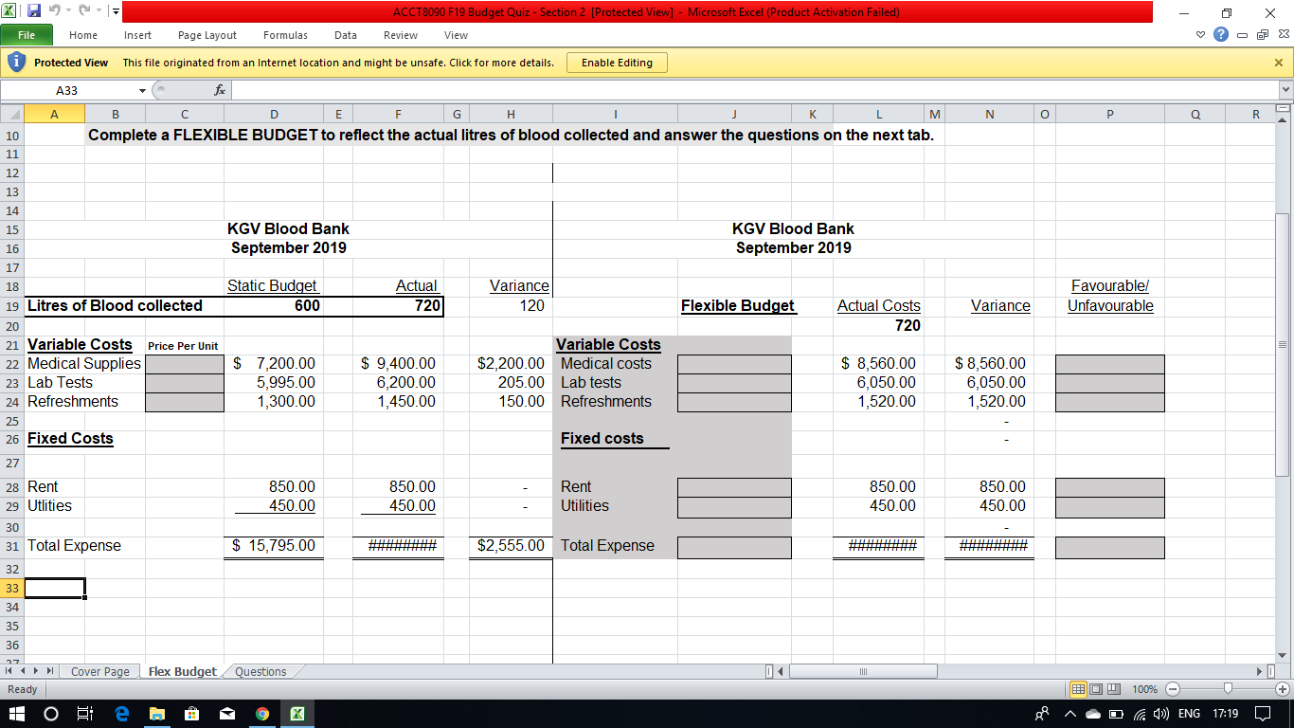The width and height of the screenshot is (1294, 728).
Task: Open the Formulas ribbon tab
Action: 285,35
